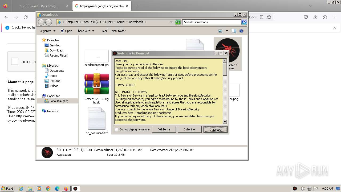Screen dimensions: 341x192
Task: Expand the view options dropdown arrow
Action: 227,31
